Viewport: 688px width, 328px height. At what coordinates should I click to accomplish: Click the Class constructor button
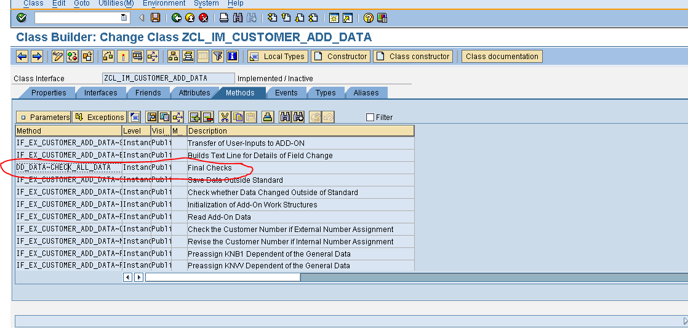click(x=413, y=56)
